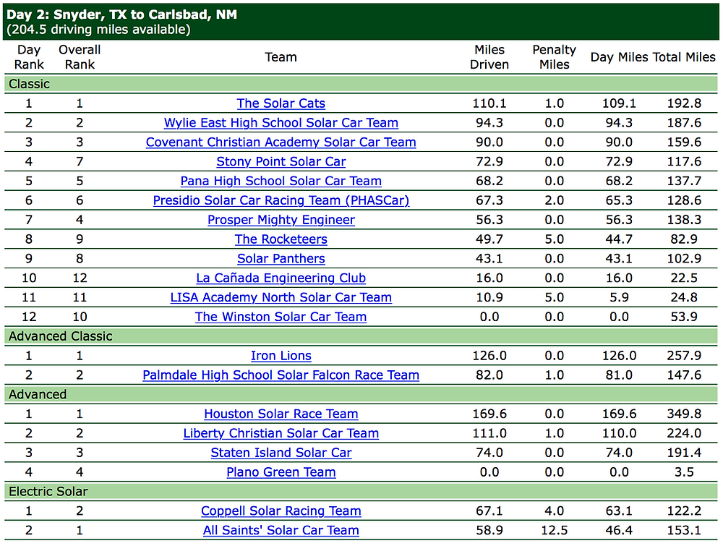Screen dimensions: 723x546
Task: Click Staten Island total miles 191.4
Action: pos(684,453)
